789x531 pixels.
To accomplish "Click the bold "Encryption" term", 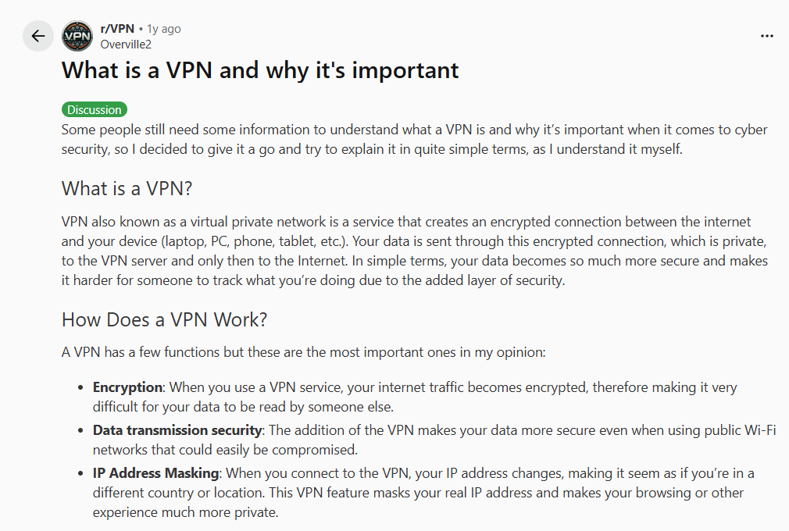I will [127, 387].
